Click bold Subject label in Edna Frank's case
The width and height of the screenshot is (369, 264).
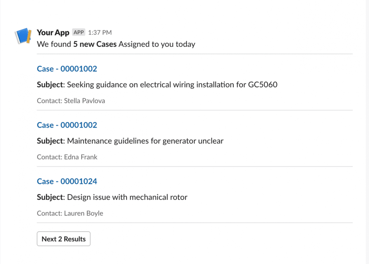pyautogui.click(x=51, y=141)
